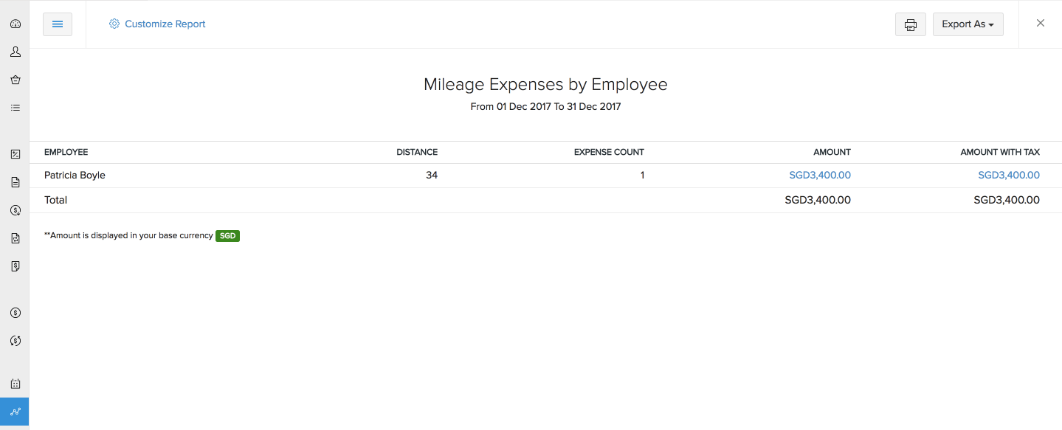The image size is (1062, 430).
Task: Click the list icon in the left sidebar
Action: point(15,108)
